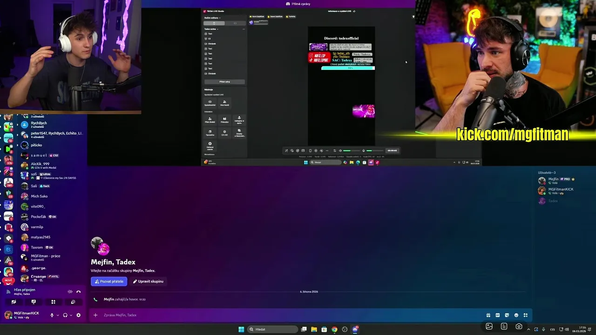Disconnect from the voice call
Image resolution: width=596 pixels, height=335 pixels.
pos(78,292)
